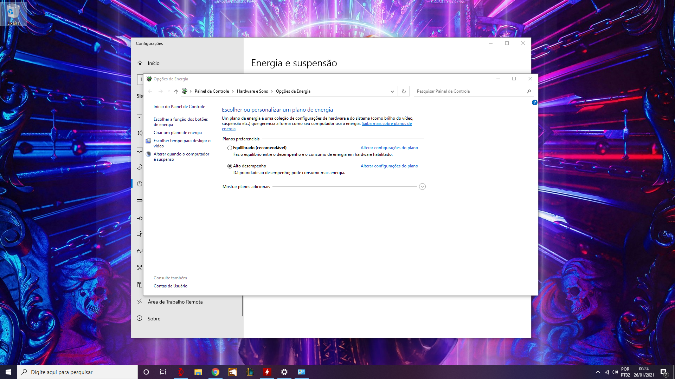Click Hardware e Sons in breadcrumb
Screen dimensions: 675x379
click(x=252, y=91)
